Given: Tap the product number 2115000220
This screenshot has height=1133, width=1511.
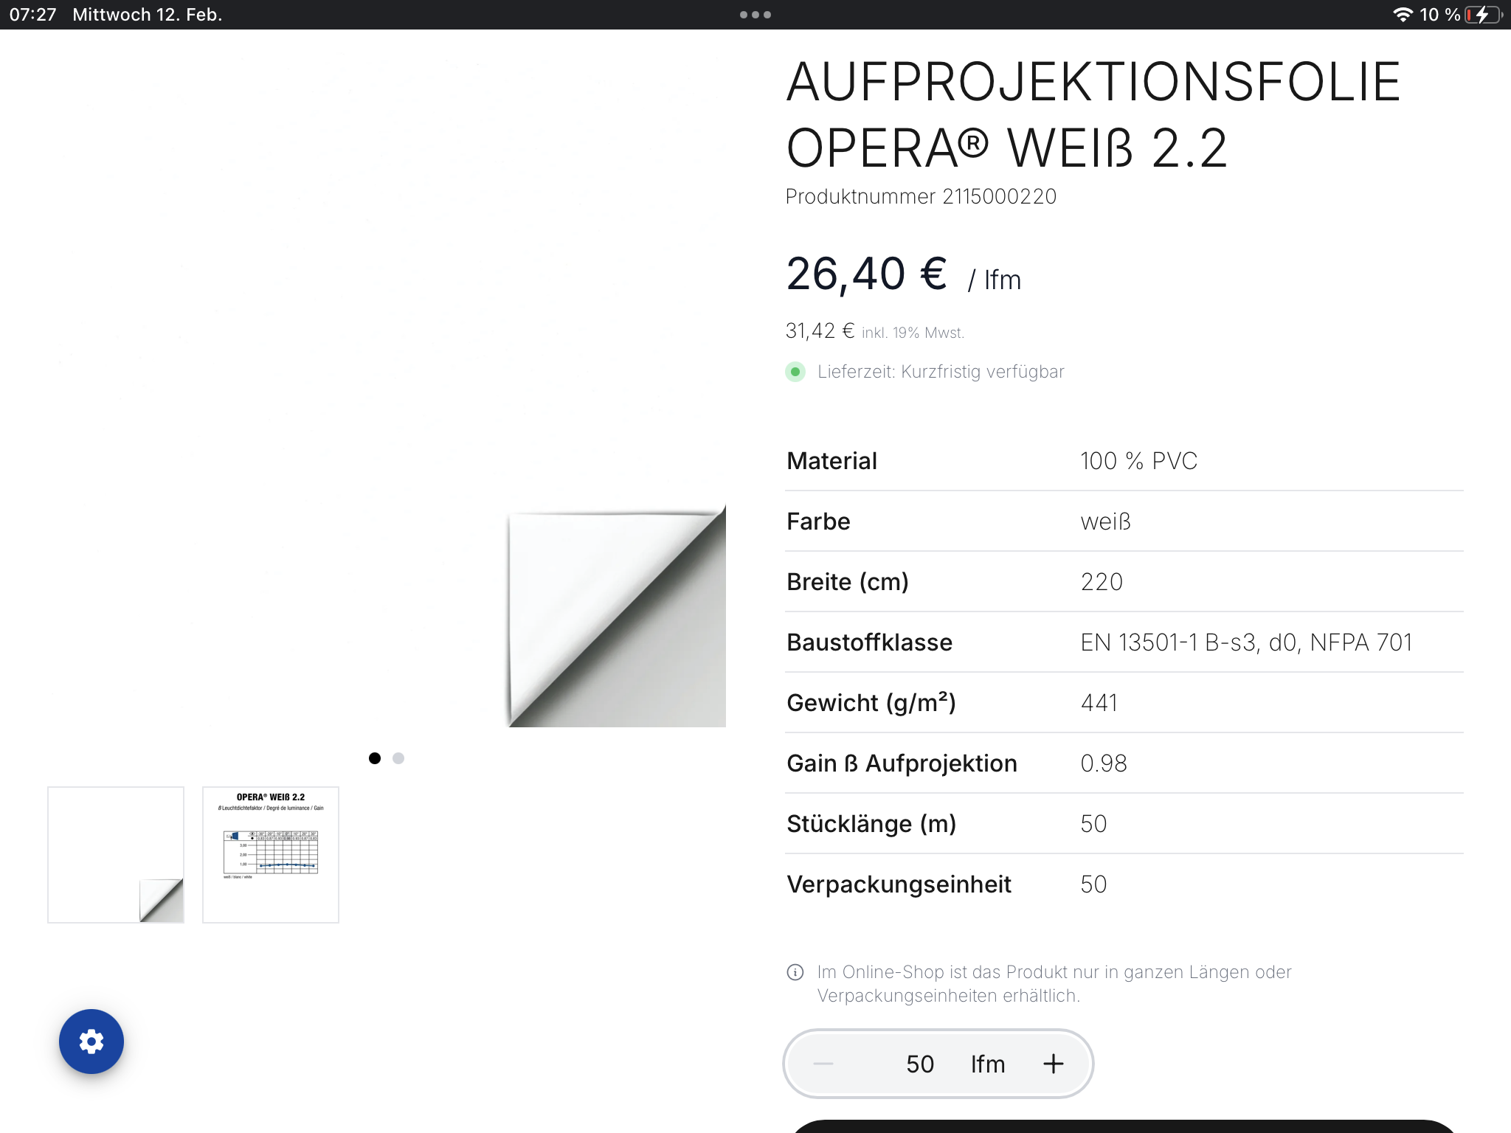Looking at the screenshot, I should 921,196.
